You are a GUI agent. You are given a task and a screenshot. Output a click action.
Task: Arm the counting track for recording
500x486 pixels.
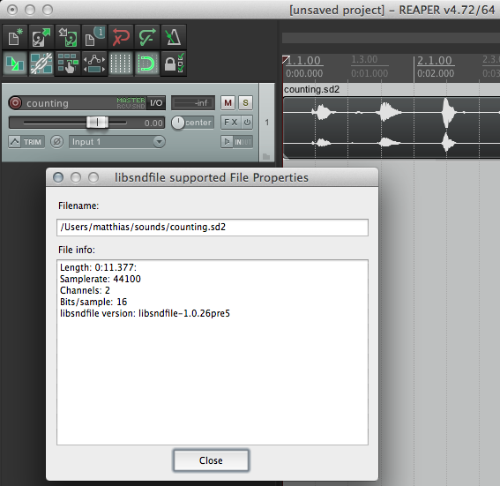[15, 102]
